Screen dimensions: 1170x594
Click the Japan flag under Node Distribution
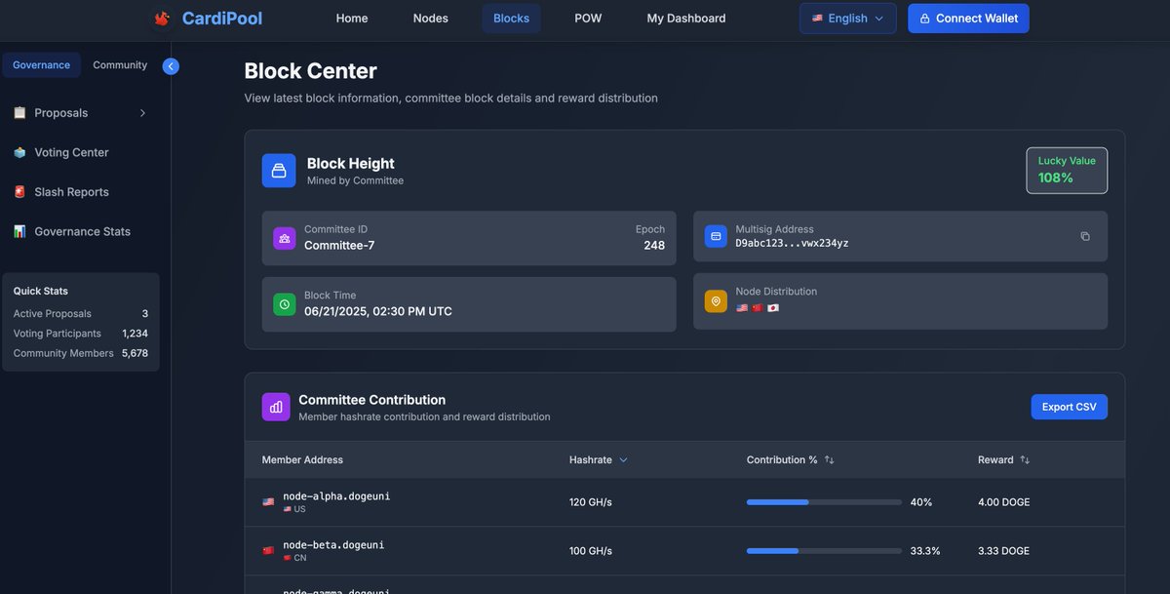click(x=773, y=308)
